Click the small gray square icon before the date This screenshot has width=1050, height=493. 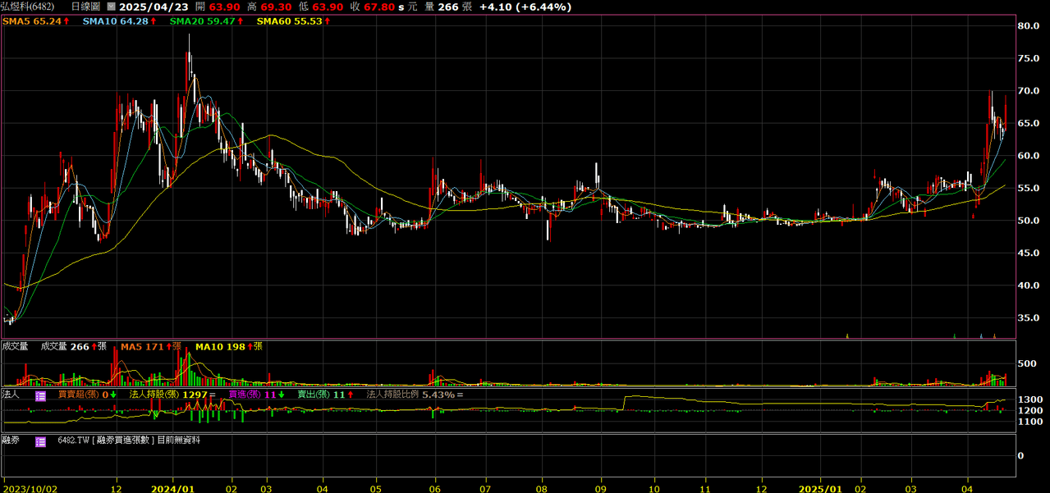(x=112, y=7)
